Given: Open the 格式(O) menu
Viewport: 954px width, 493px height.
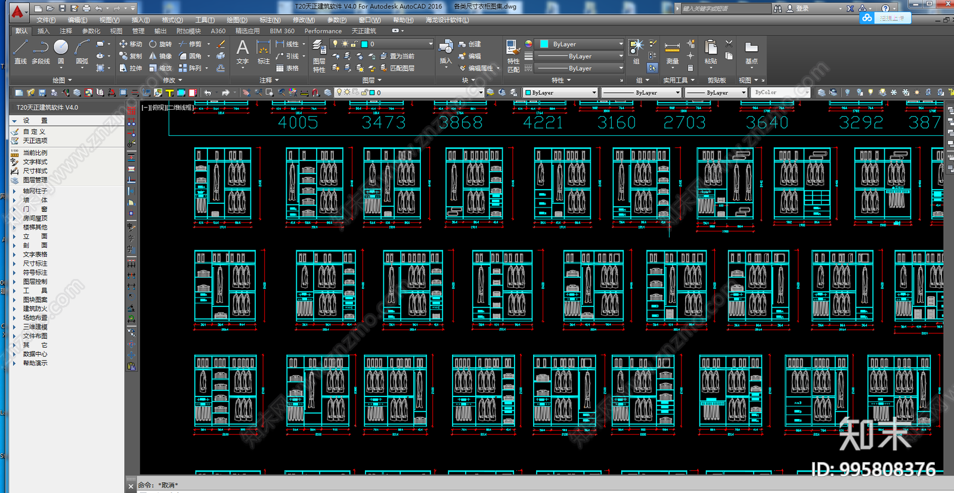Looking at the screenshot, I should click(x=172, y=20).
